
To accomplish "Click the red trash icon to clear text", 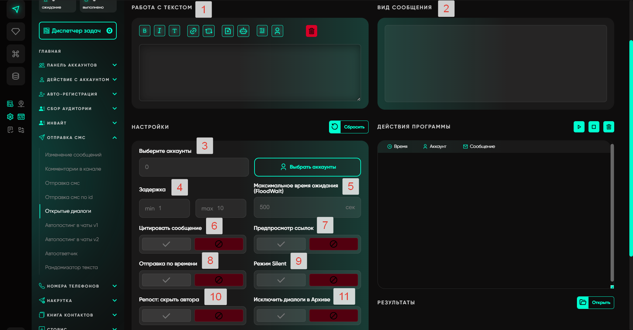I will 311,31.
